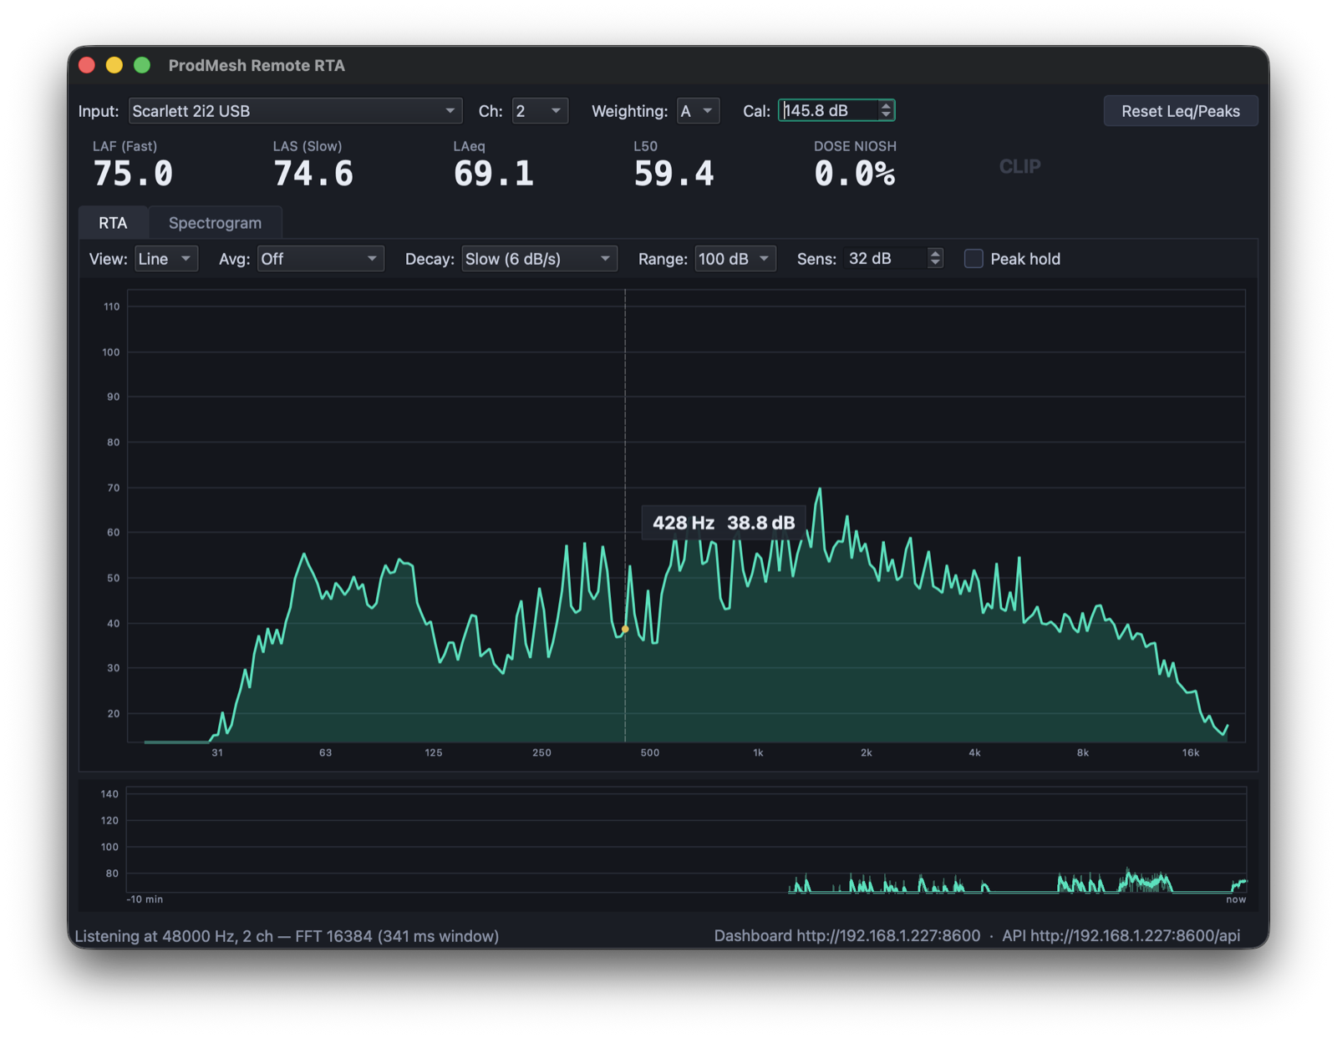Increase Sens with up stepper arrow
The height and width of the screenshot is (1038, 1337).
tap(935, 254)
